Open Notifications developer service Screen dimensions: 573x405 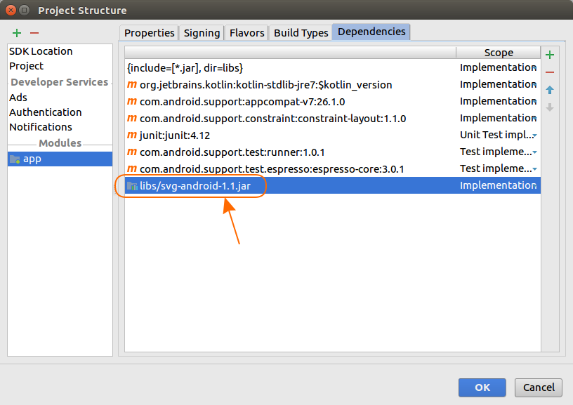[60, 127]
